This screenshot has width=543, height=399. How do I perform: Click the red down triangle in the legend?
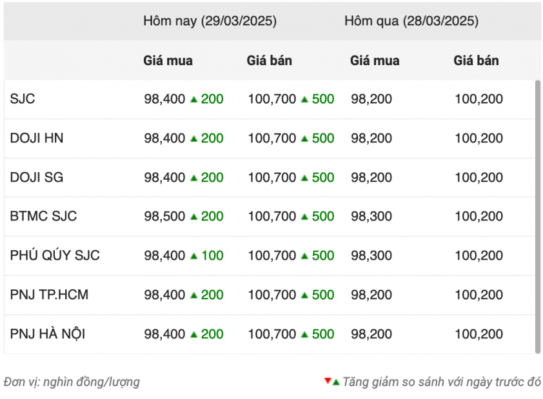[x=328, y=381]
